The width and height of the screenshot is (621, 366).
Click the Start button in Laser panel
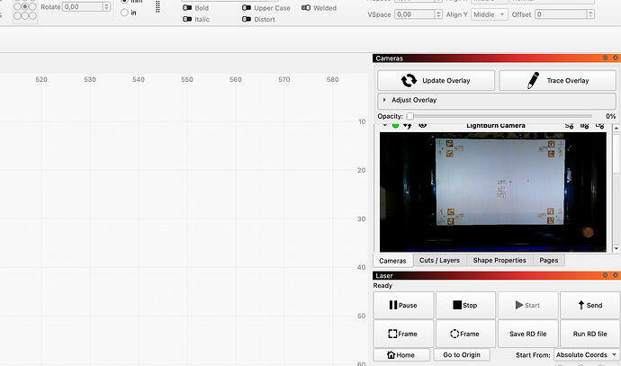point(528,305)
